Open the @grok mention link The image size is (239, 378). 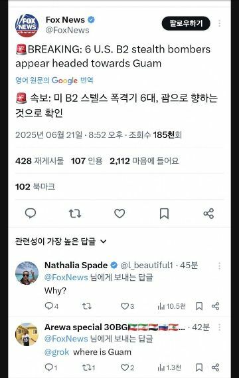point(56,352)
